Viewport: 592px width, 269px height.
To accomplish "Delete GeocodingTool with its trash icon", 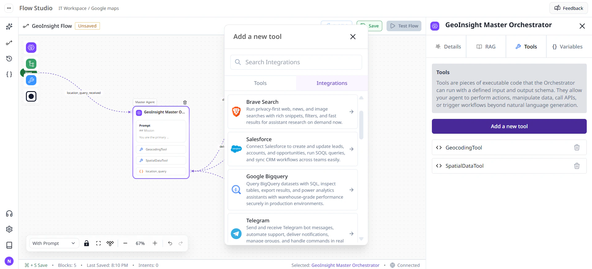I will (577, 148).
